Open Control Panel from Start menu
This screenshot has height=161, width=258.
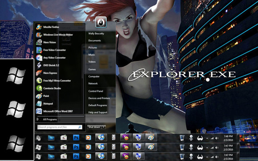coord(96,91)
